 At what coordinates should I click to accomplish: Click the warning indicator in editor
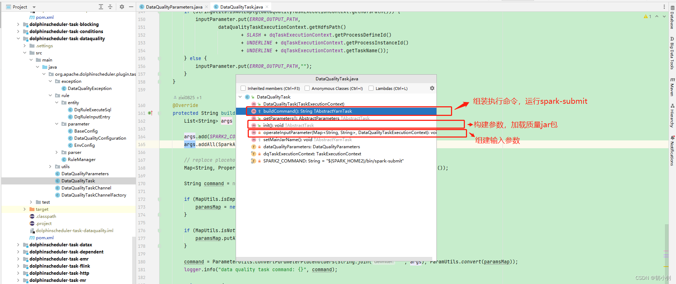(648, 16)
